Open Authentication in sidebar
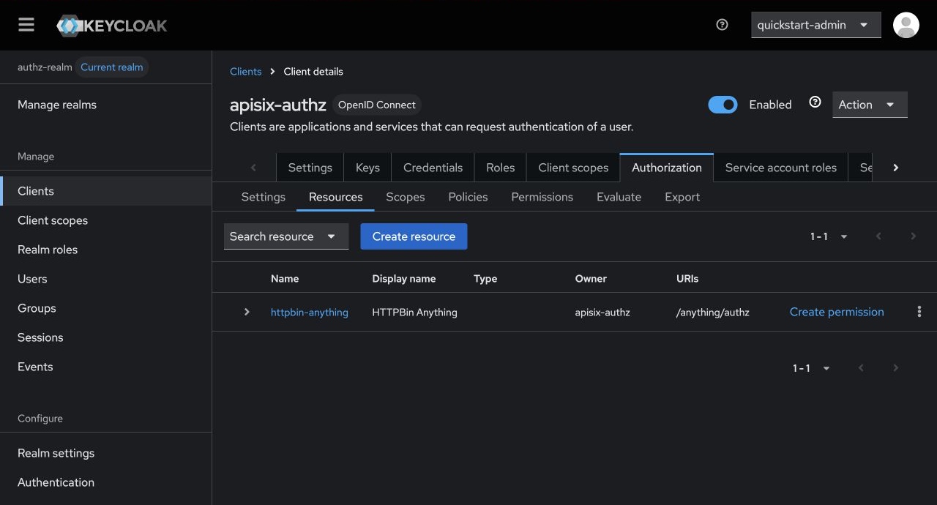Image resolution: width=937 pixels, height=505 pixels. (x=105, y=482)
